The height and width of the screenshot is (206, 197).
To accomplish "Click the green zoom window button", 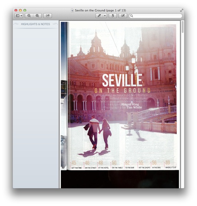I will coord(25,10).
